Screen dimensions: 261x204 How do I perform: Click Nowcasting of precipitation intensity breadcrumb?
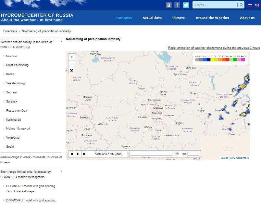tap(46, 31)
